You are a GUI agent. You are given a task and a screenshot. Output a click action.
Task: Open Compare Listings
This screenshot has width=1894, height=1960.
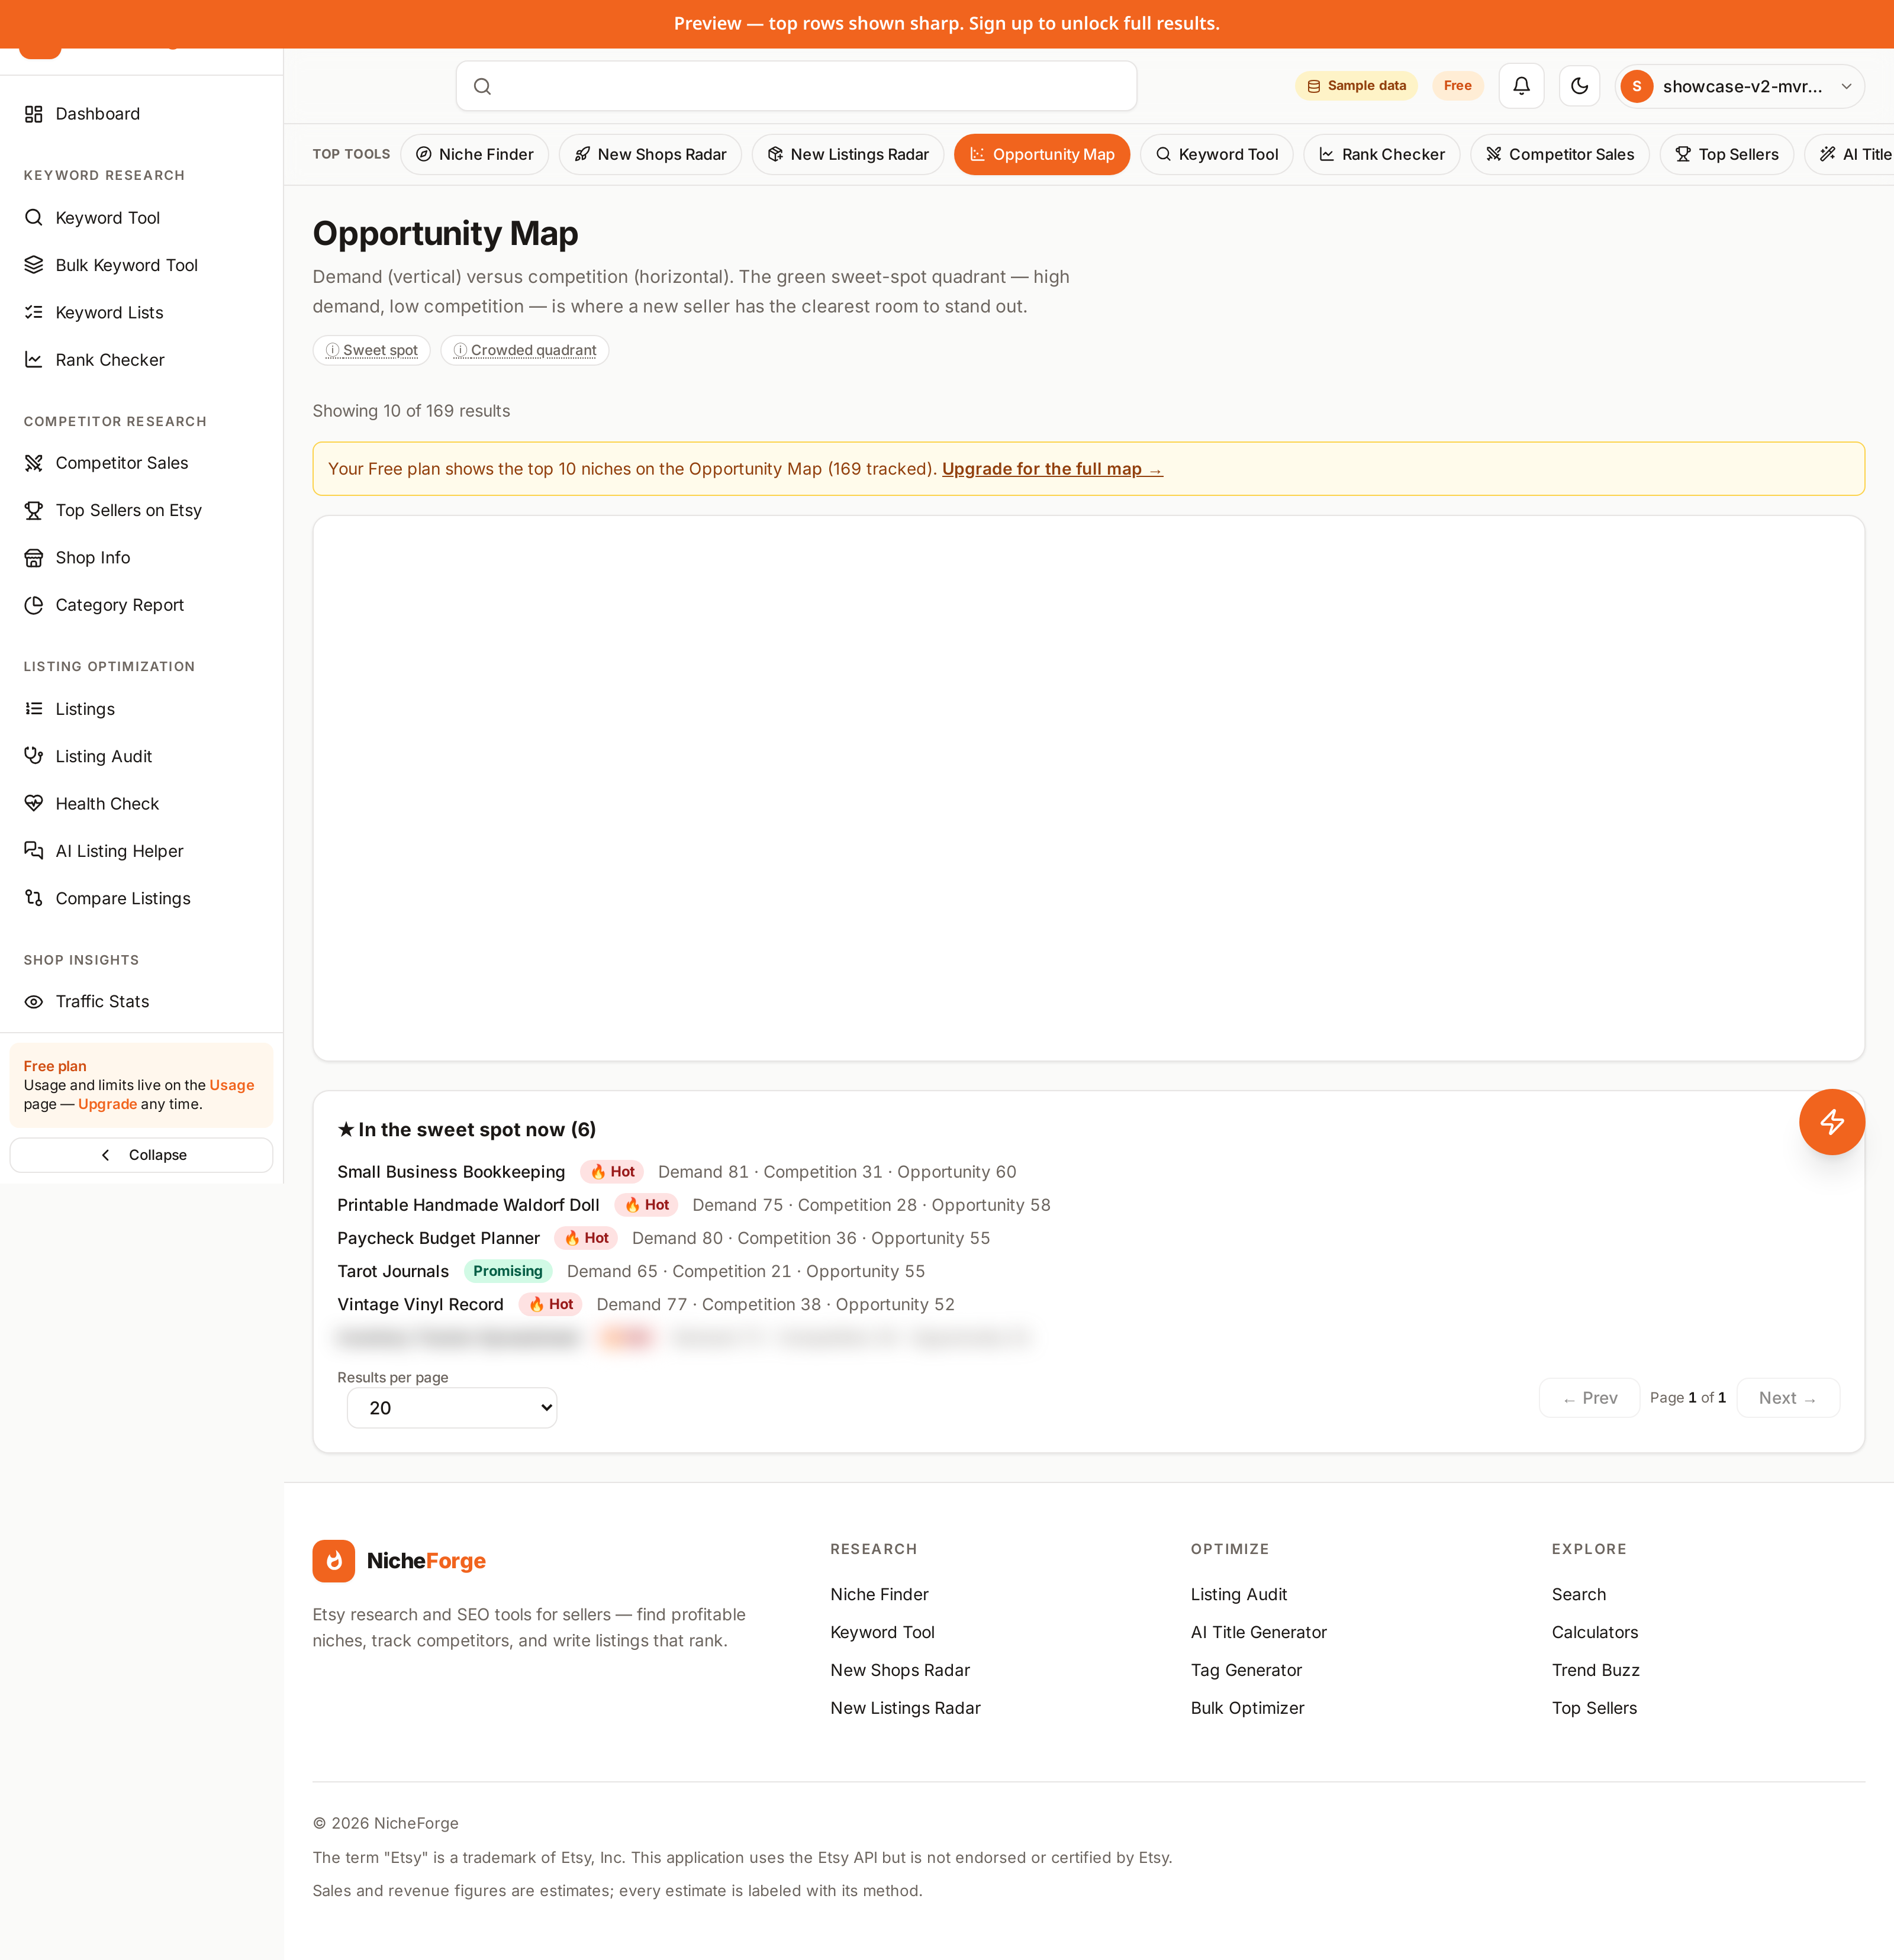141,898
